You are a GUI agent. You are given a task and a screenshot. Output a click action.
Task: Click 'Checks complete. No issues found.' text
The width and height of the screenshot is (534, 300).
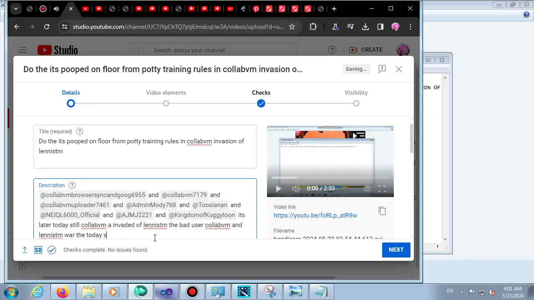click(106, 250)
